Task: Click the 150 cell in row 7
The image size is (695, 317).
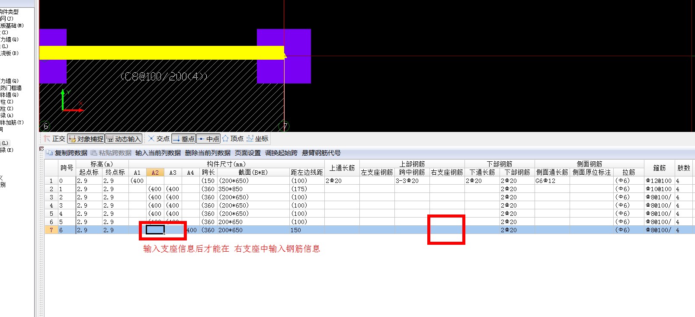Action: coord(307,230)
